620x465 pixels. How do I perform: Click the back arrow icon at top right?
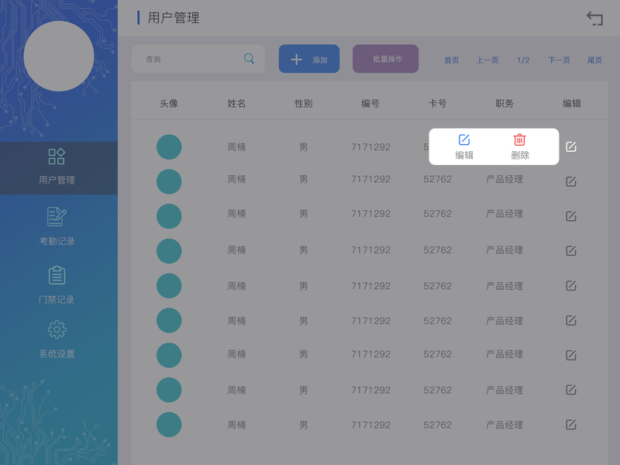594,19
